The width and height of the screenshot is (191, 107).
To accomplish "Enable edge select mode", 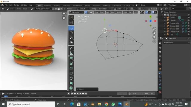I will pos(89,12).
